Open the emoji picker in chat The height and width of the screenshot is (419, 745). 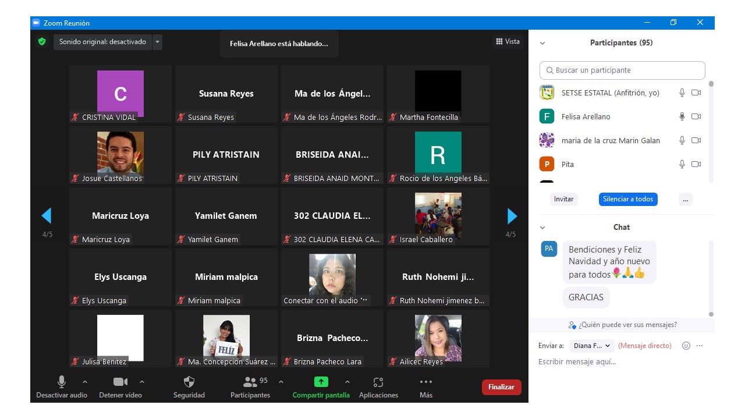pyautogui.click(x=686, y=346)
